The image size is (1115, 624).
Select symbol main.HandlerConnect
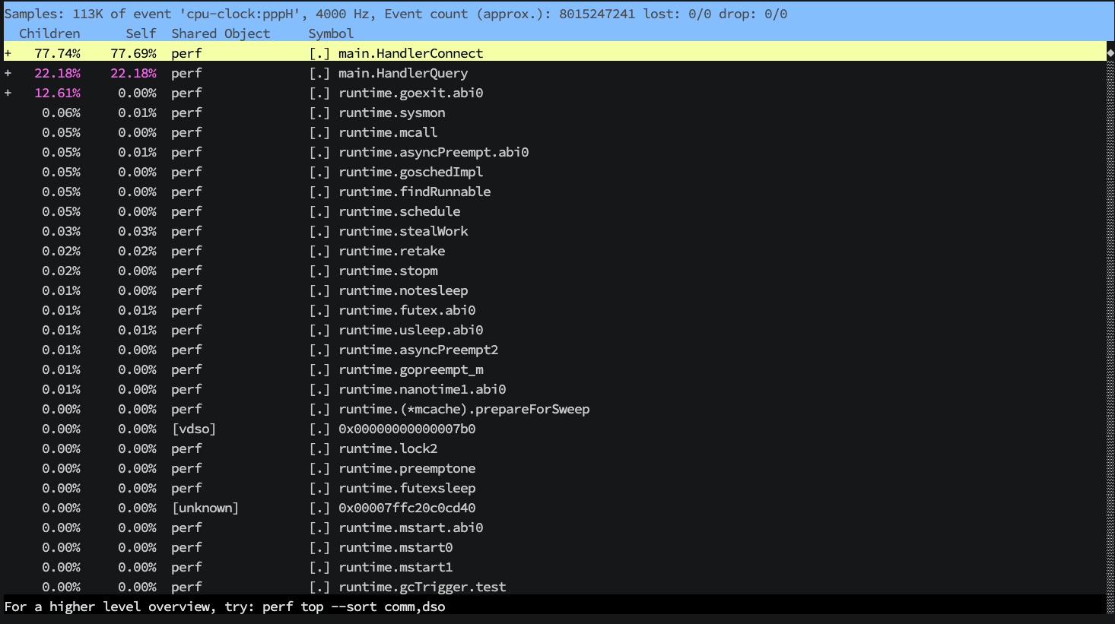click(x=411, y=53)
